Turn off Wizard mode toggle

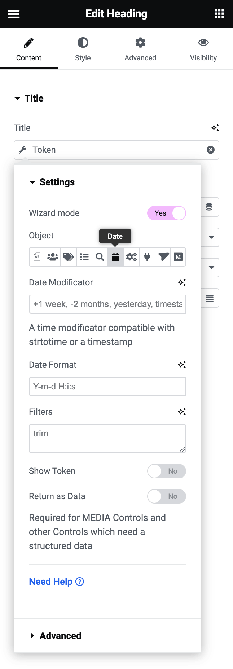pyautogui.click(x=166, y=213)
